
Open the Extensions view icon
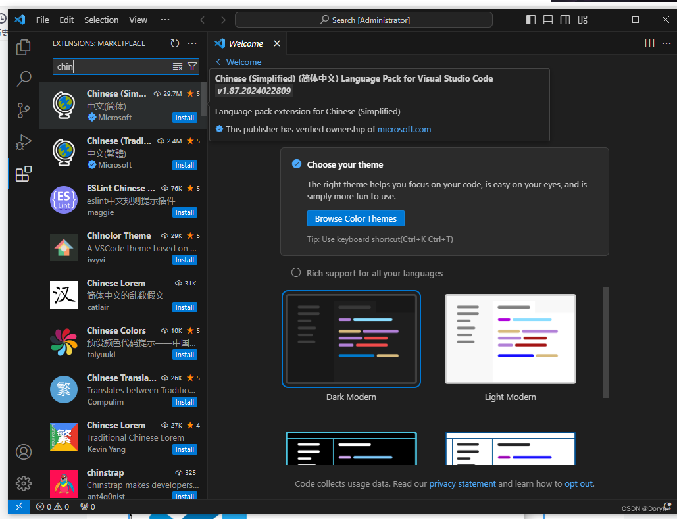pos(23,174)
